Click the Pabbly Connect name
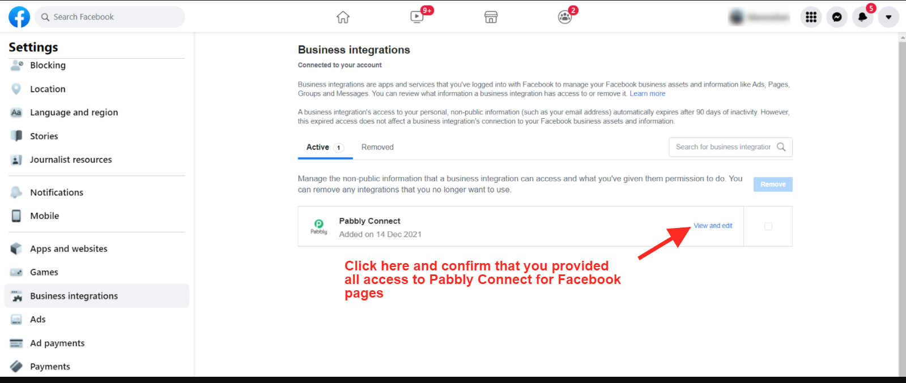 coord(369,221)
